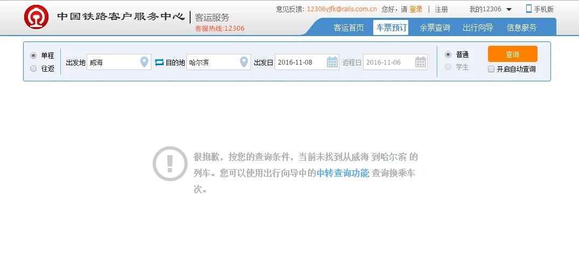The height and width of the screenshot is (265, 579).
Task: Click the 出发日 field 2016-11-08
Action: 307,62
